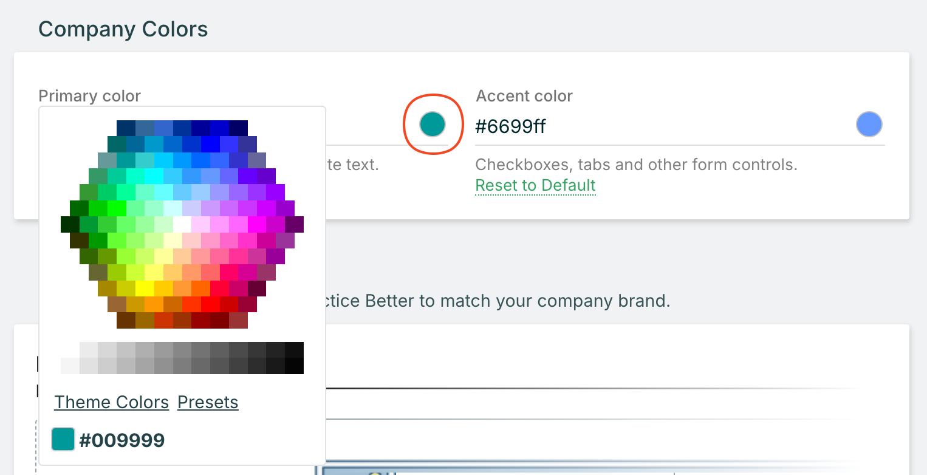Open the Presets tab in the picker
Viewport: 927px width, 475px height.
pos(208,402)
